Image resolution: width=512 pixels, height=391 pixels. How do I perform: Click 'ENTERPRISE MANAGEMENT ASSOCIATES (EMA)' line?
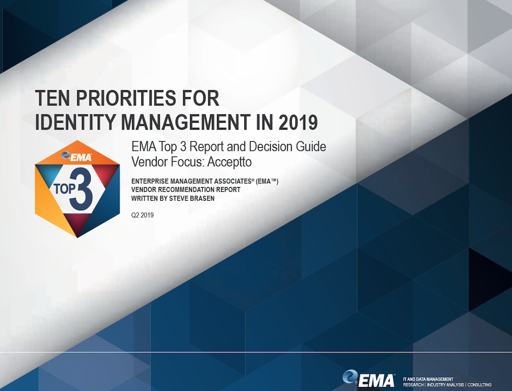click(205, 181)
